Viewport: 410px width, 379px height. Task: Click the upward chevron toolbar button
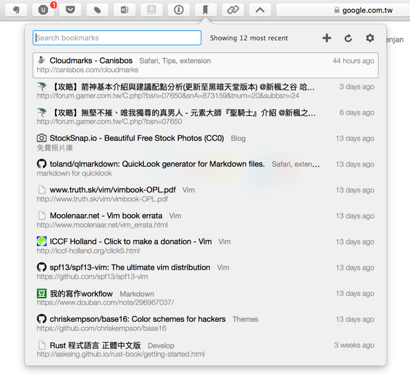tap(260, 10)
